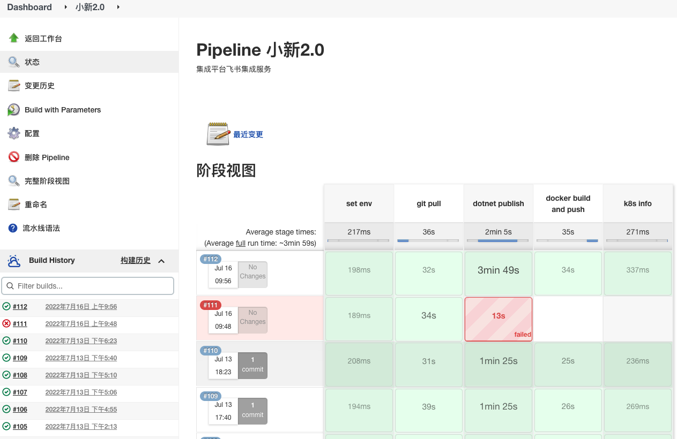Click the Build History anchor icon
The width and height of the screenshot is (677, 439).
(14, 260)
